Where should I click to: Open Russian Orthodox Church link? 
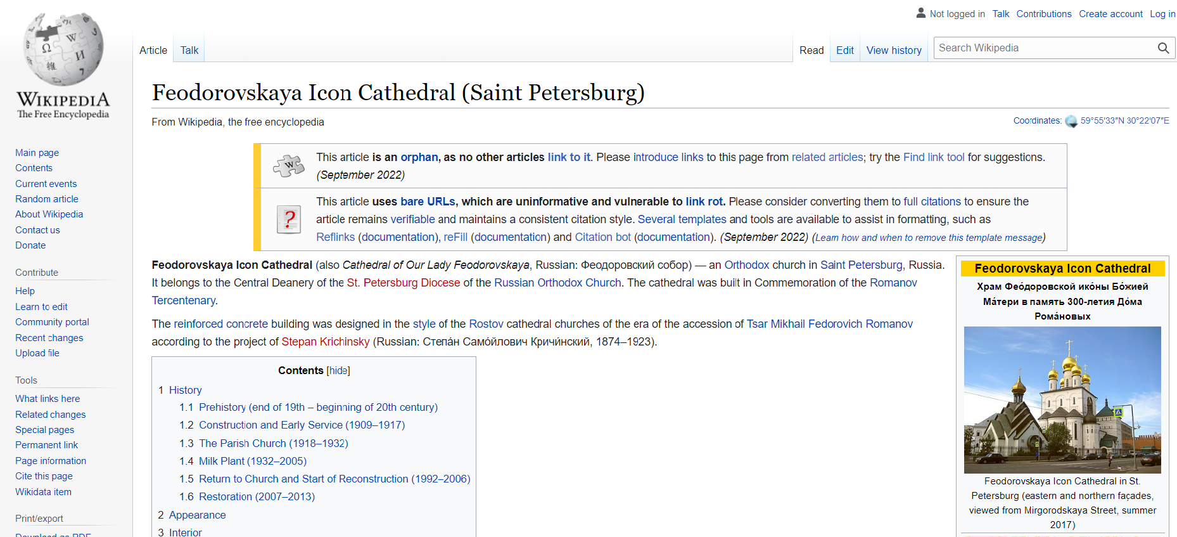(x=557, y=283)
